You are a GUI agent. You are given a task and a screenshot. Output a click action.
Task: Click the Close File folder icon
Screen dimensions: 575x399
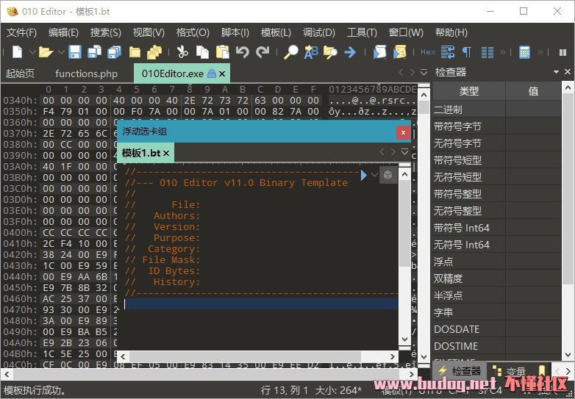point(135,52)
